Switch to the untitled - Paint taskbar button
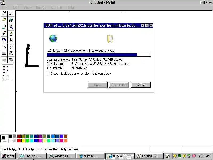 pyautogui.click(x=149, y=156)
